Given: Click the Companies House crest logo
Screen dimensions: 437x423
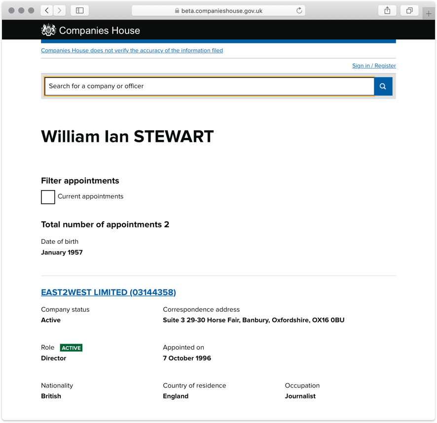Looking at the screenshot, I should 48,31.
